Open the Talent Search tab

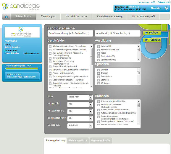(x=23, y=17)
